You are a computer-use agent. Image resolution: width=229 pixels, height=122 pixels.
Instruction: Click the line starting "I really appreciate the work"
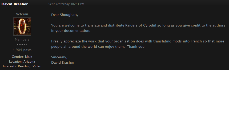[138, 41]
